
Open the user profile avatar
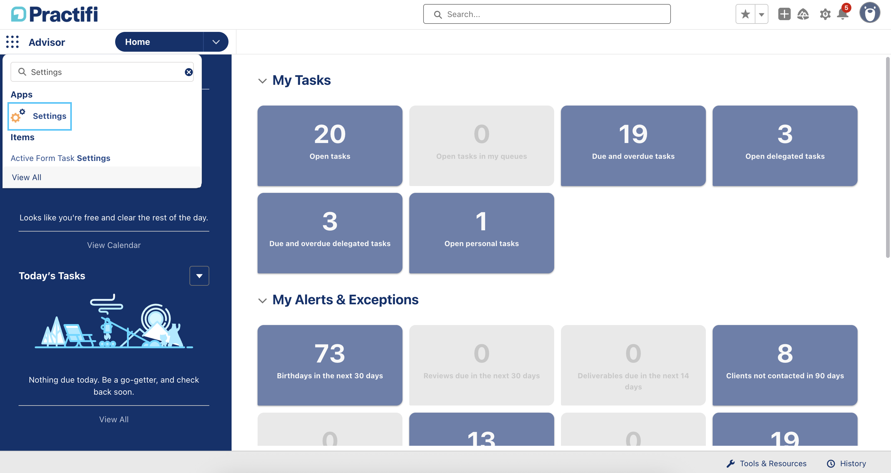point(870,13)
